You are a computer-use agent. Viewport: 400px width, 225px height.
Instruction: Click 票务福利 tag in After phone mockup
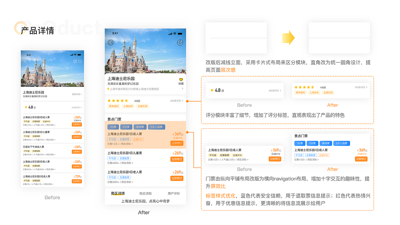[x=114, y=106]
